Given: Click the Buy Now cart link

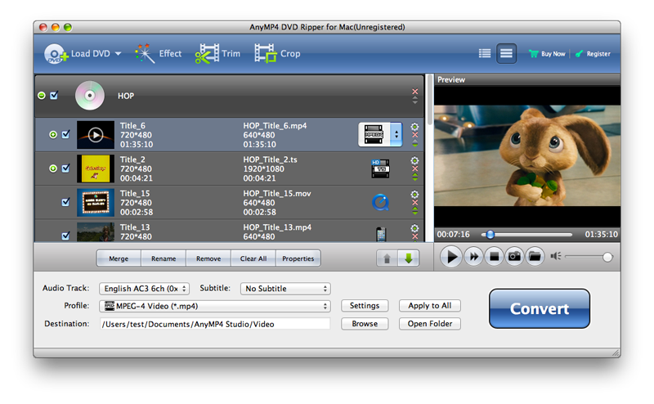Looking at the screenshot, I should click(547, 54).
